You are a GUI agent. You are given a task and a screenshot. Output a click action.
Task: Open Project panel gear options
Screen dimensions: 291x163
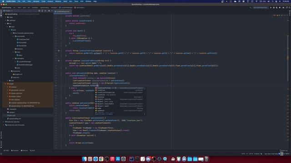(49, 11)
